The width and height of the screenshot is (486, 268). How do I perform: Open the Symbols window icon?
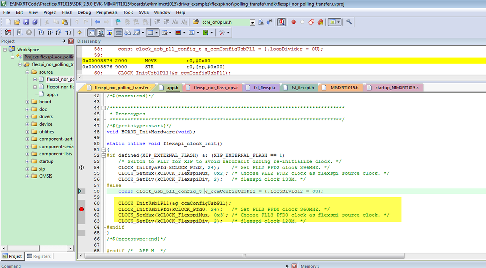(110, 33)
